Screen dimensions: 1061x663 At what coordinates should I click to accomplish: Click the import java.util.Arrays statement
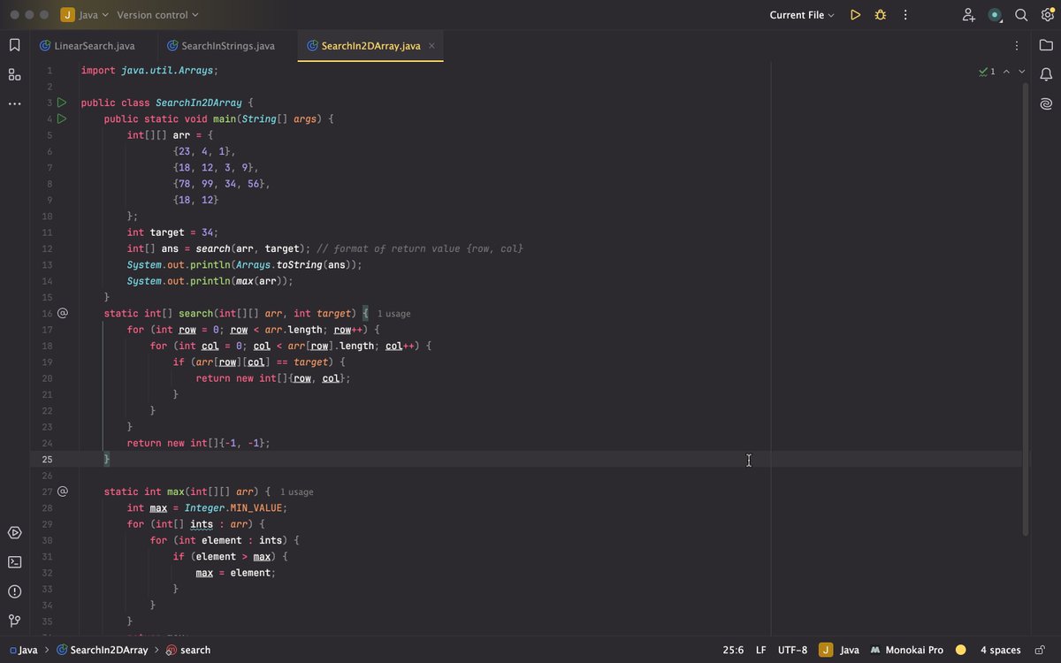point(149,70)
